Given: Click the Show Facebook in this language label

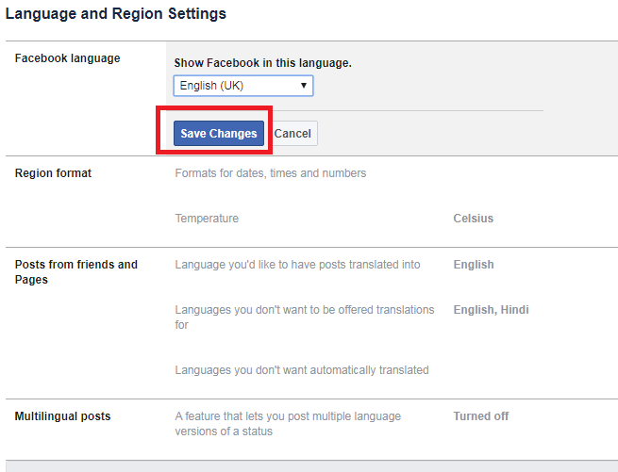Looking at the screenshot, I should (x=263, y=63).
